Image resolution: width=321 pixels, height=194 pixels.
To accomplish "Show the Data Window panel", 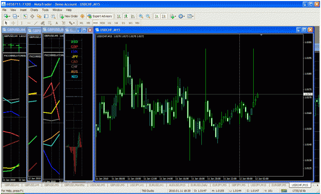I will pyautogui.click(x=32, y=16).
